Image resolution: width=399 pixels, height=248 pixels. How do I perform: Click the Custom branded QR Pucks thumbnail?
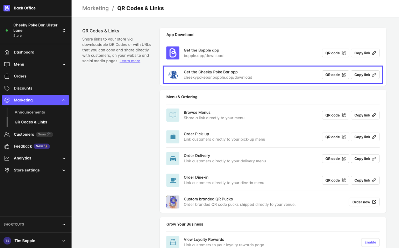[x=172, y=202]
